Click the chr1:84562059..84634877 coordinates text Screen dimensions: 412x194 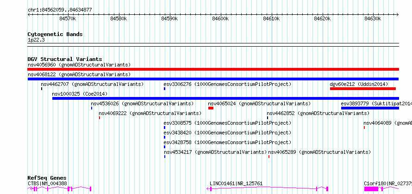point(60,10)
